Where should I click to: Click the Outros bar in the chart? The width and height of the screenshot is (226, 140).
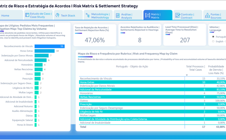tap(37, 74)
